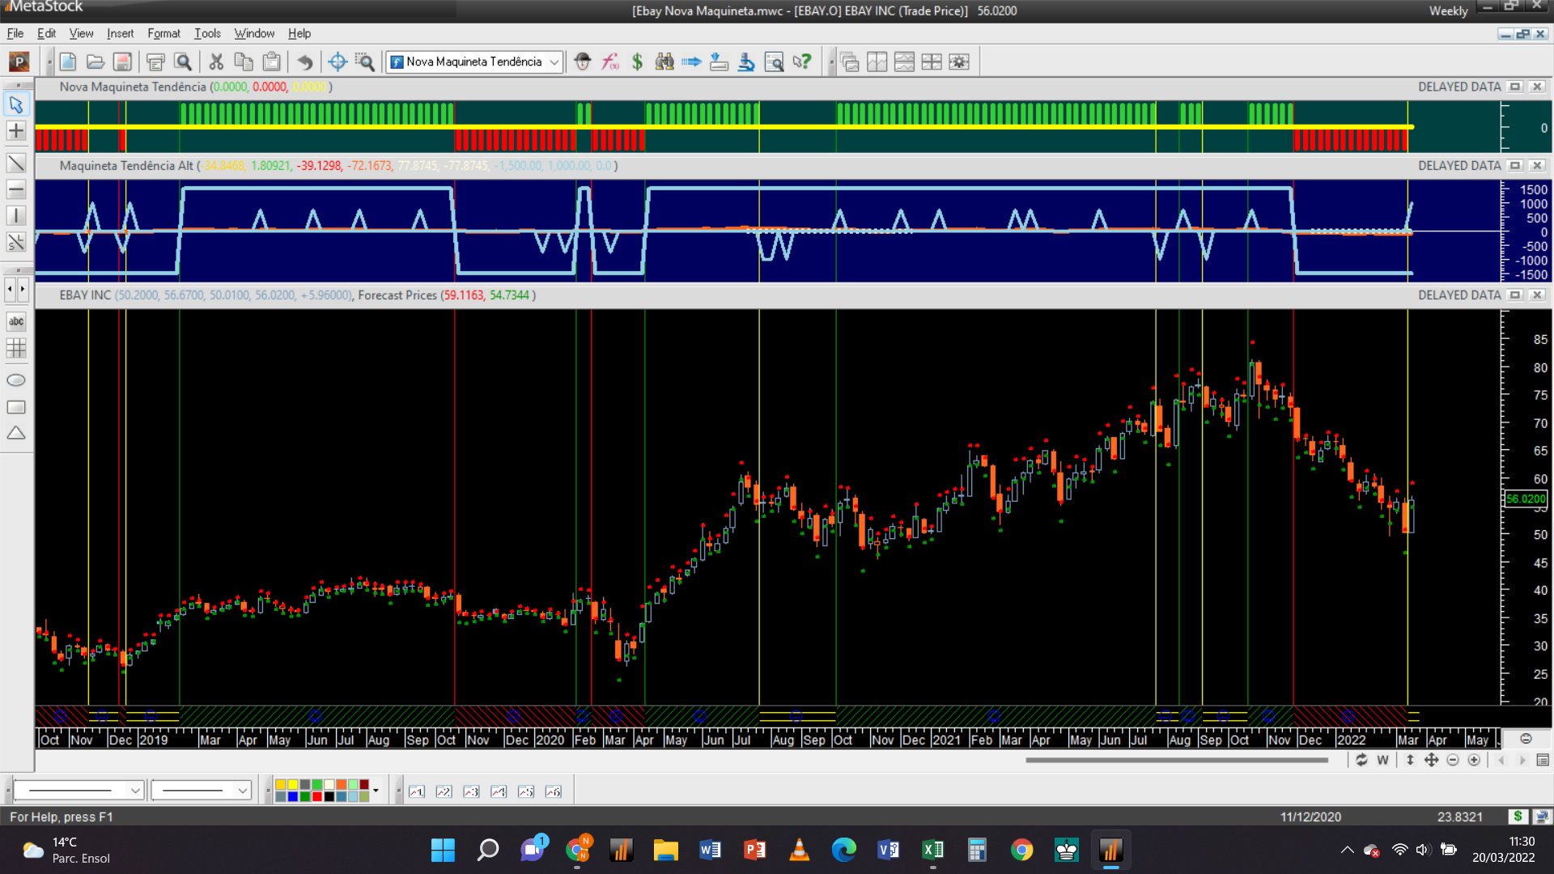Select the crosshair pointer toolbar icon
Screen dimensions: 1554x874
[x=338, y=62]
